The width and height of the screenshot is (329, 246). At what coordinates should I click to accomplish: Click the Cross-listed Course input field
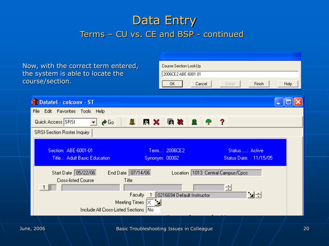pos(91,187)
